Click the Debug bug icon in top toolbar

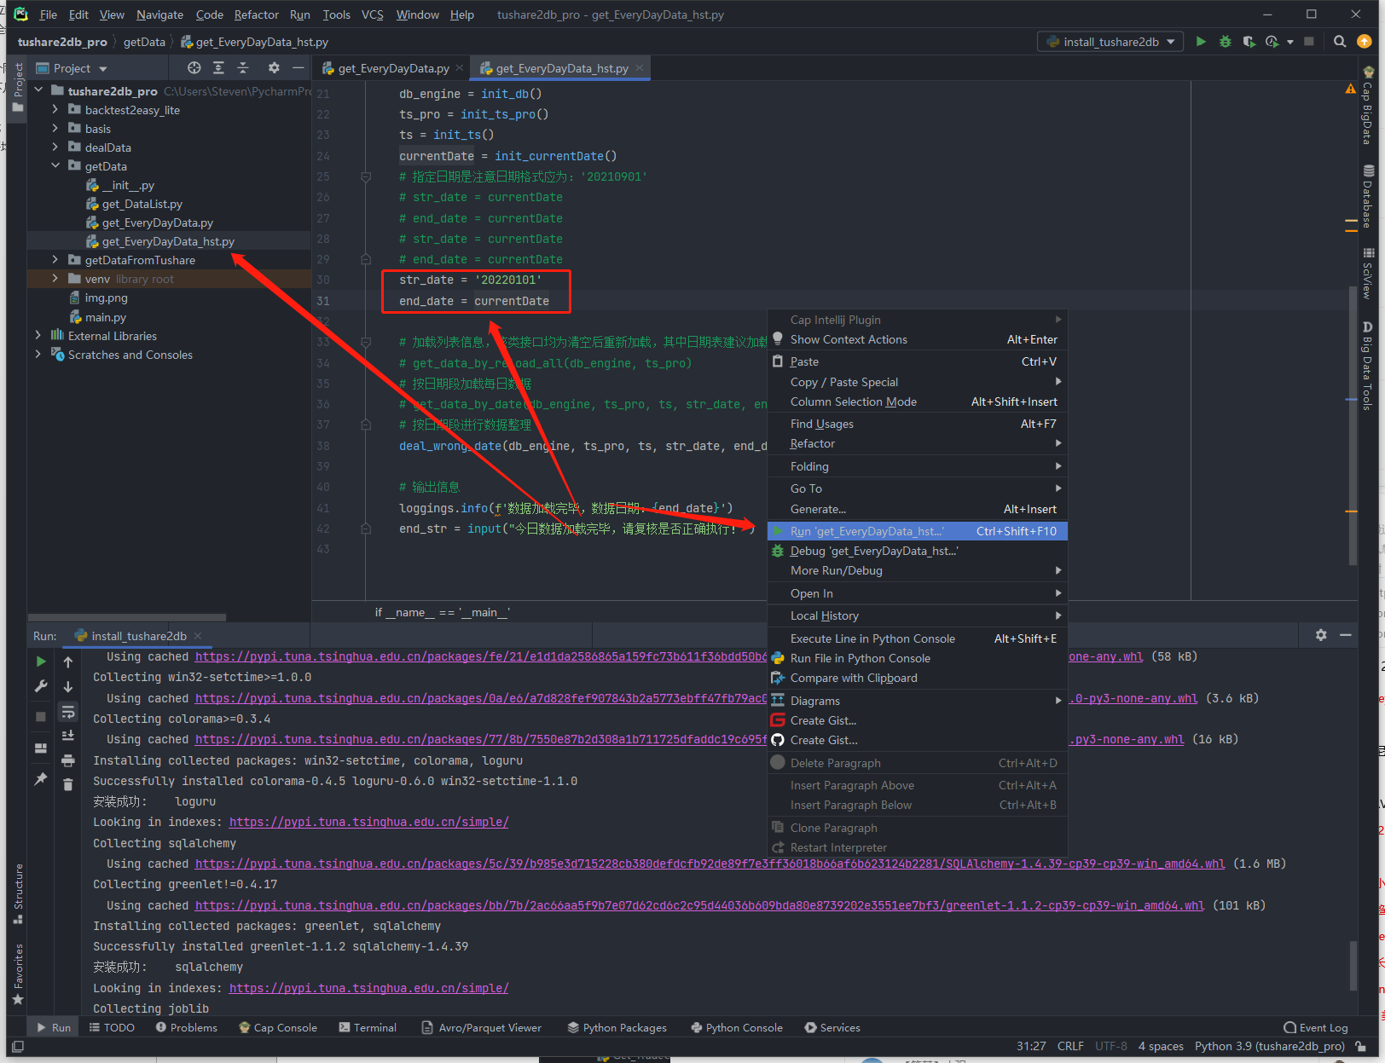[x=1225, y=42]
